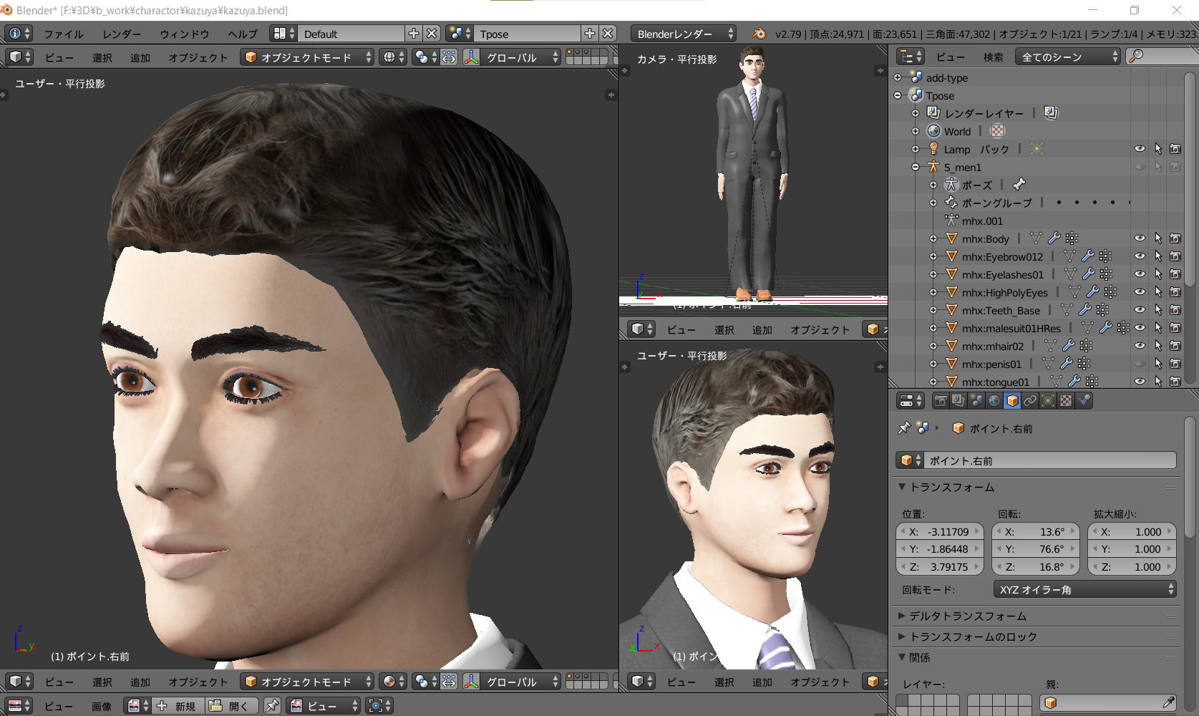Viewport: 1199px width, 716px height.
Task: Hide mhx:Body using its eye icon
Action: (1140, 238)
